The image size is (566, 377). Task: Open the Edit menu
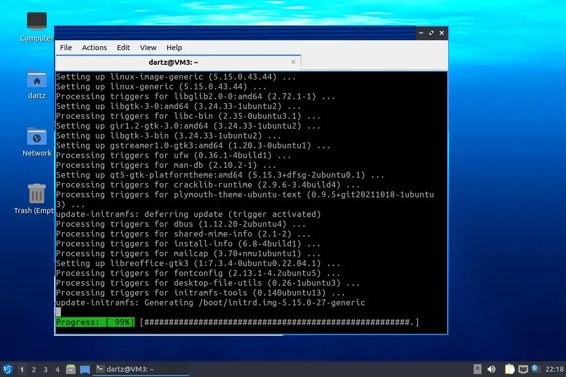click(123, 48)
